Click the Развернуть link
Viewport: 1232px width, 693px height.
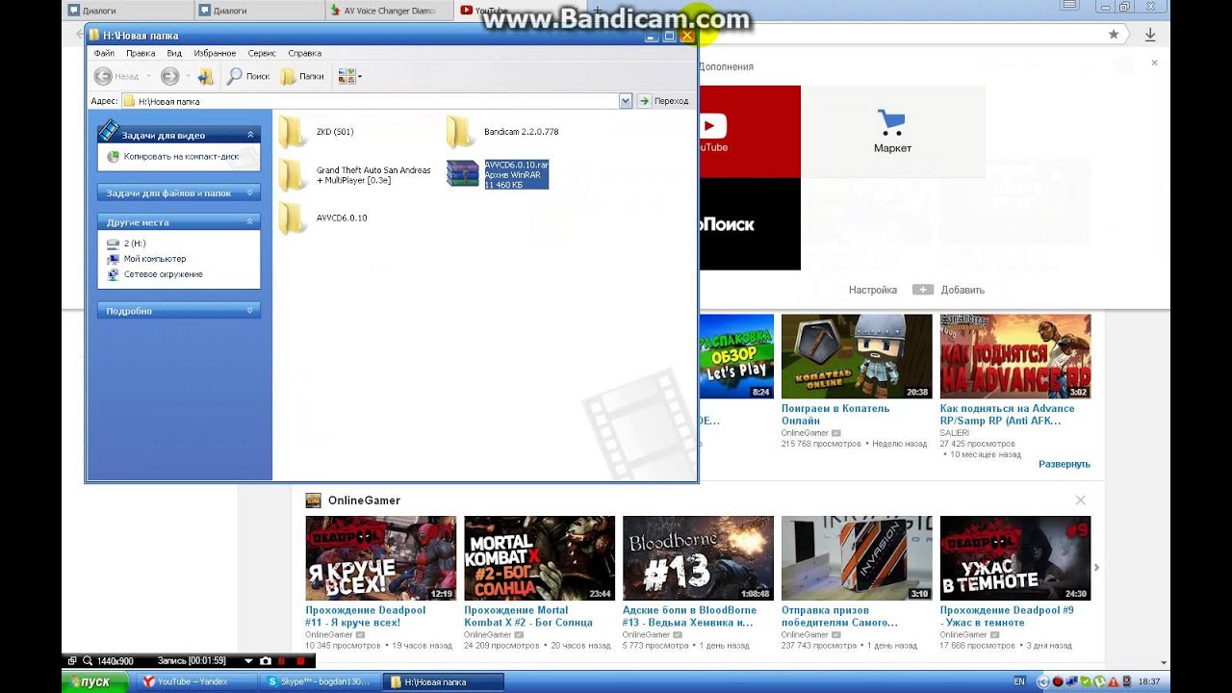click(1065, 464)
